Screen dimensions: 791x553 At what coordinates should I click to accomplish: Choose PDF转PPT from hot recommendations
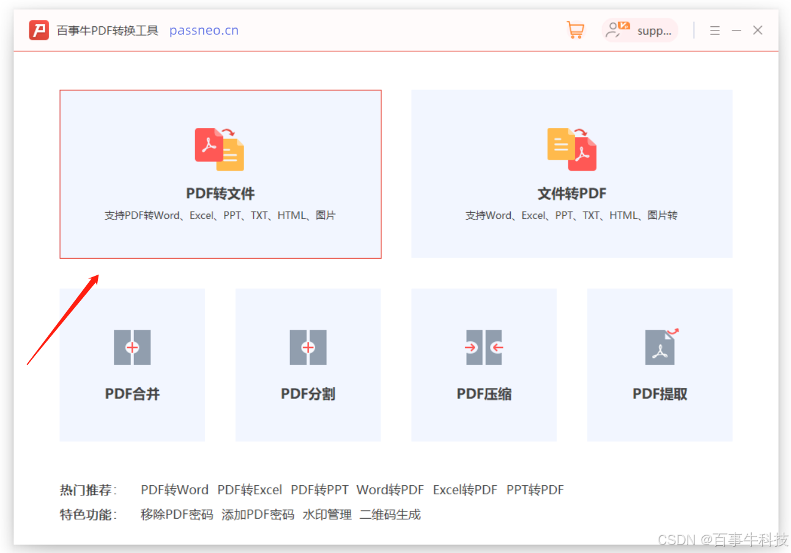[319, 490]
